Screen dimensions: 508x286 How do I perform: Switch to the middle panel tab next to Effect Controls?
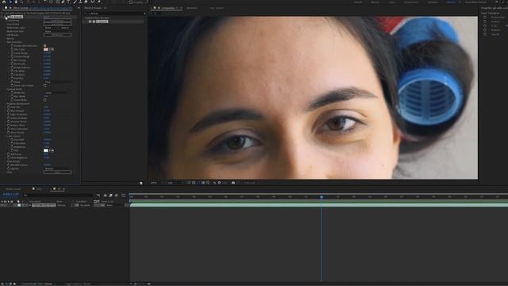93,8
